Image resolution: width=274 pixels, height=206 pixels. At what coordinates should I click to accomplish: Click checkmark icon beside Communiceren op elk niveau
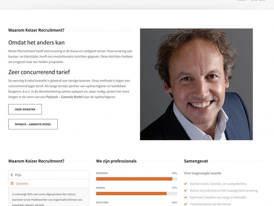click(x=186, y=204)
